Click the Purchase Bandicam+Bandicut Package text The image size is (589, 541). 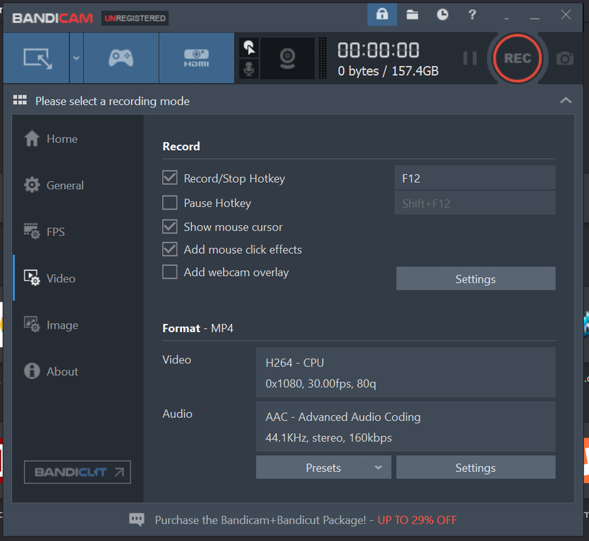[260, 520]
